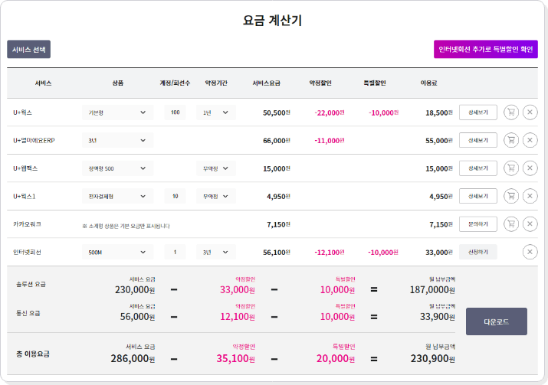
Task: Remove the U+얼마에요ERP row
Action: point(530,140)
